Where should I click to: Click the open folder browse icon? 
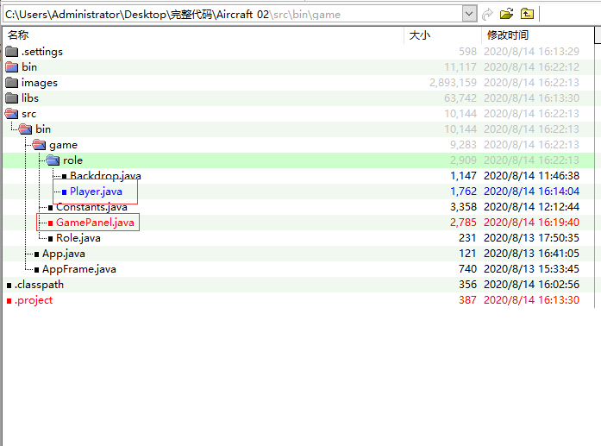(x=506, y=14)
